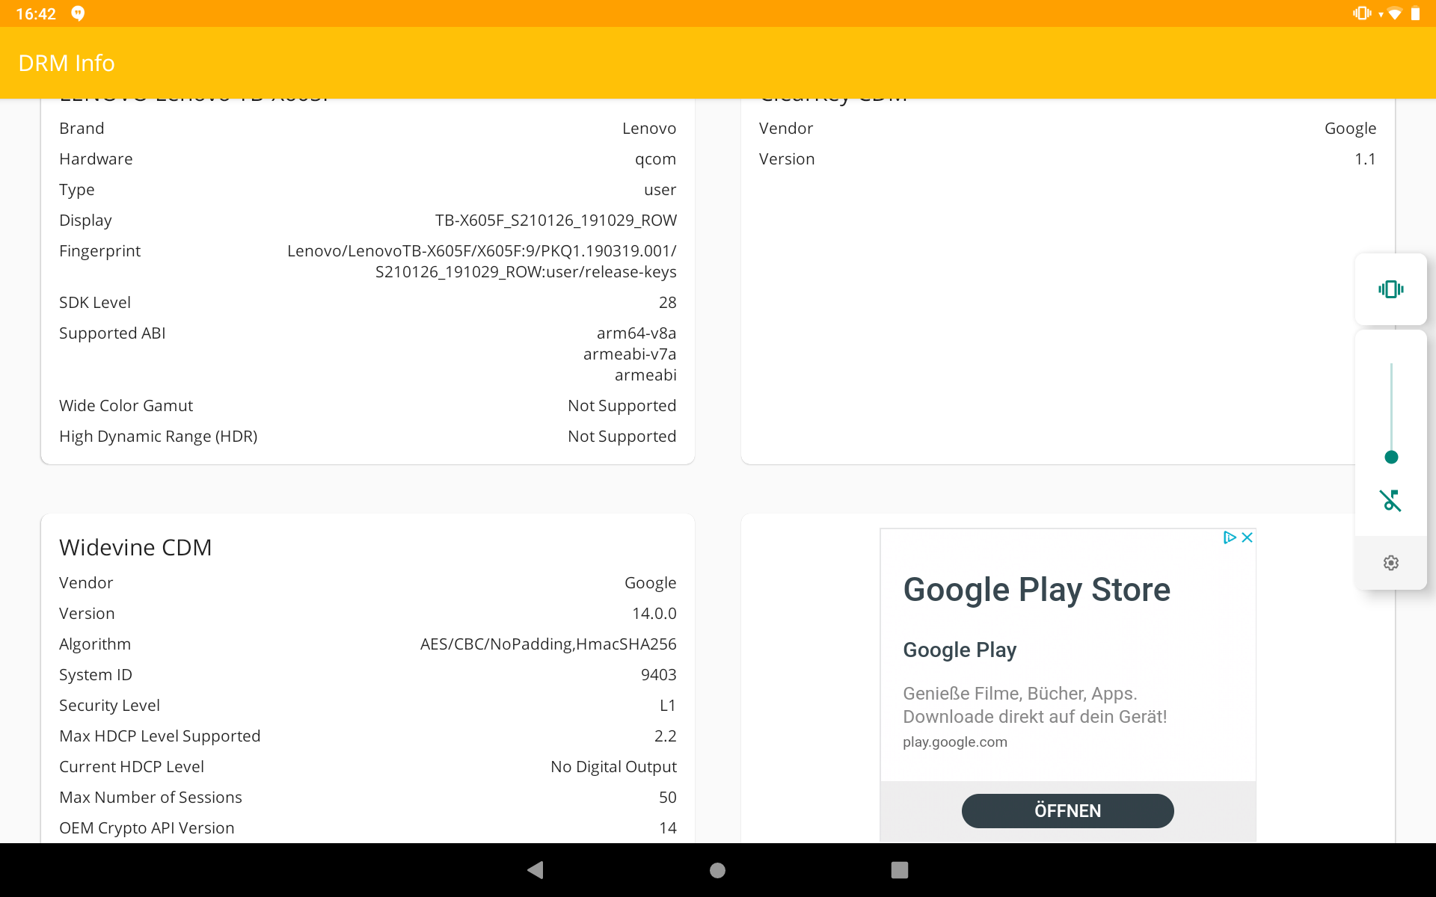Tap the battery status icon
Image resolution: width=1436 pixels, height=897 pixels.
(x=1415, y=13)
